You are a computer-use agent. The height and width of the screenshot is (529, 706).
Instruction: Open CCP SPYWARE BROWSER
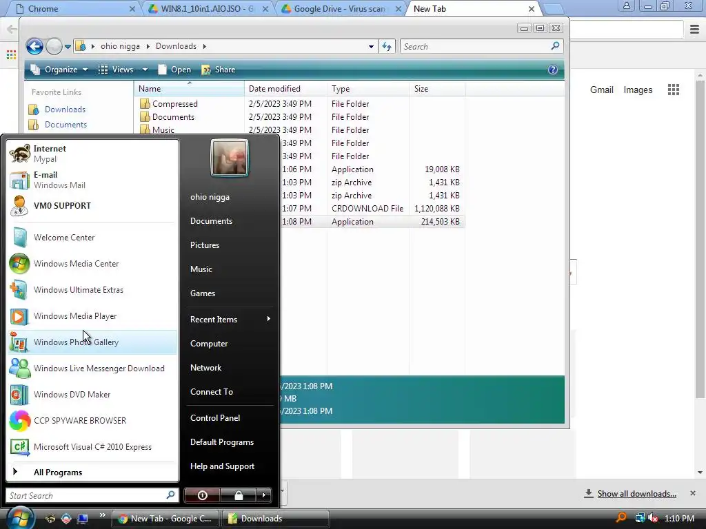pyautogui.click(x=92, y=420)
